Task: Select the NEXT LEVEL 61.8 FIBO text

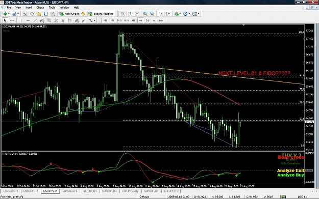Action: point(254,73)
